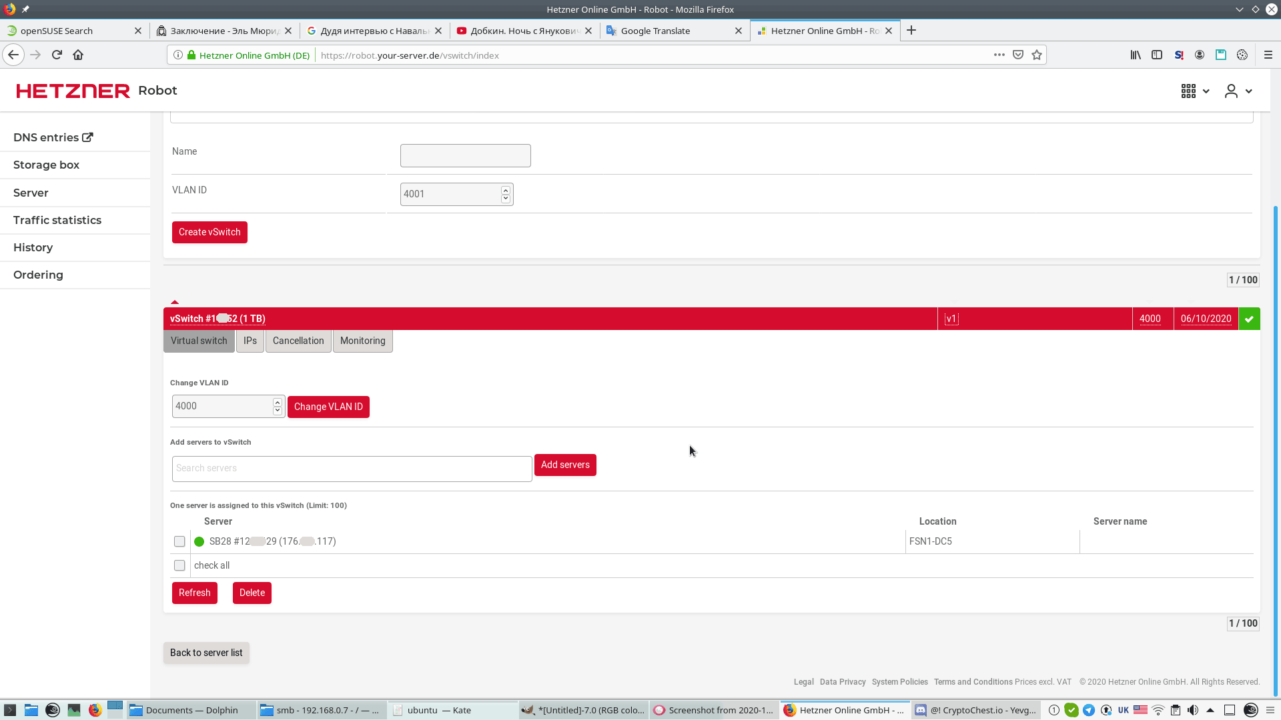
Task: Bookmark page with the star icon
Action: pos(1037,55)
